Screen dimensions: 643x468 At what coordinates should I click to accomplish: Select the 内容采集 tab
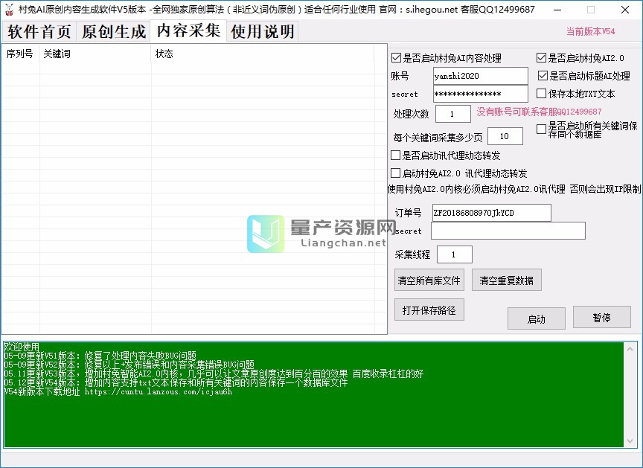pos(188,31)
